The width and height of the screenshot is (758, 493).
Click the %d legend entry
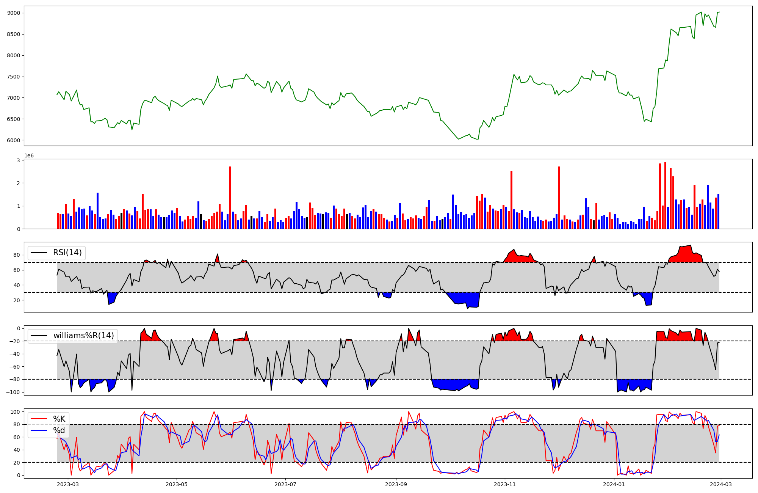59,430
